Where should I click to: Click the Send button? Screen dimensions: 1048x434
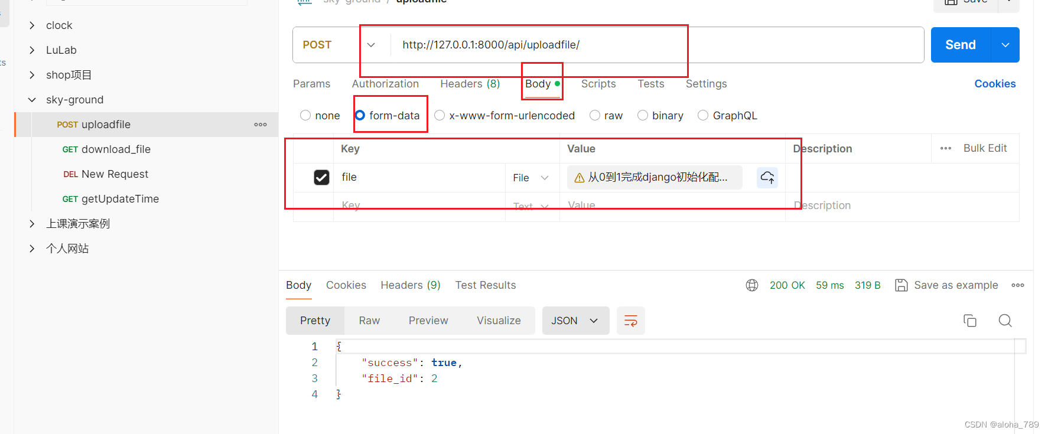(961, 45)
